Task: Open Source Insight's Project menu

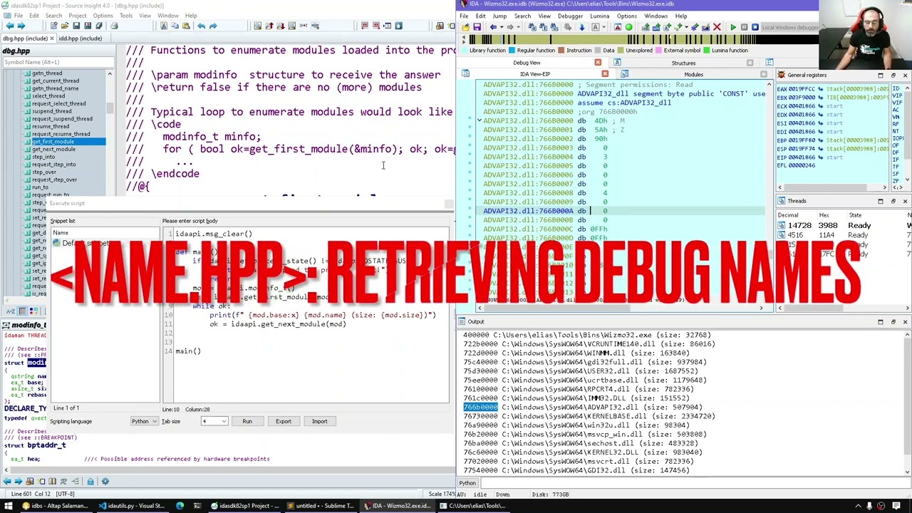Action: coord(78,16)
